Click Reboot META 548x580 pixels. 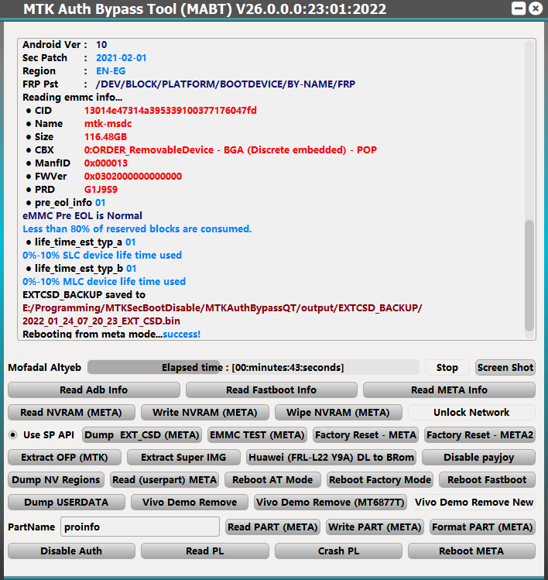471,551
